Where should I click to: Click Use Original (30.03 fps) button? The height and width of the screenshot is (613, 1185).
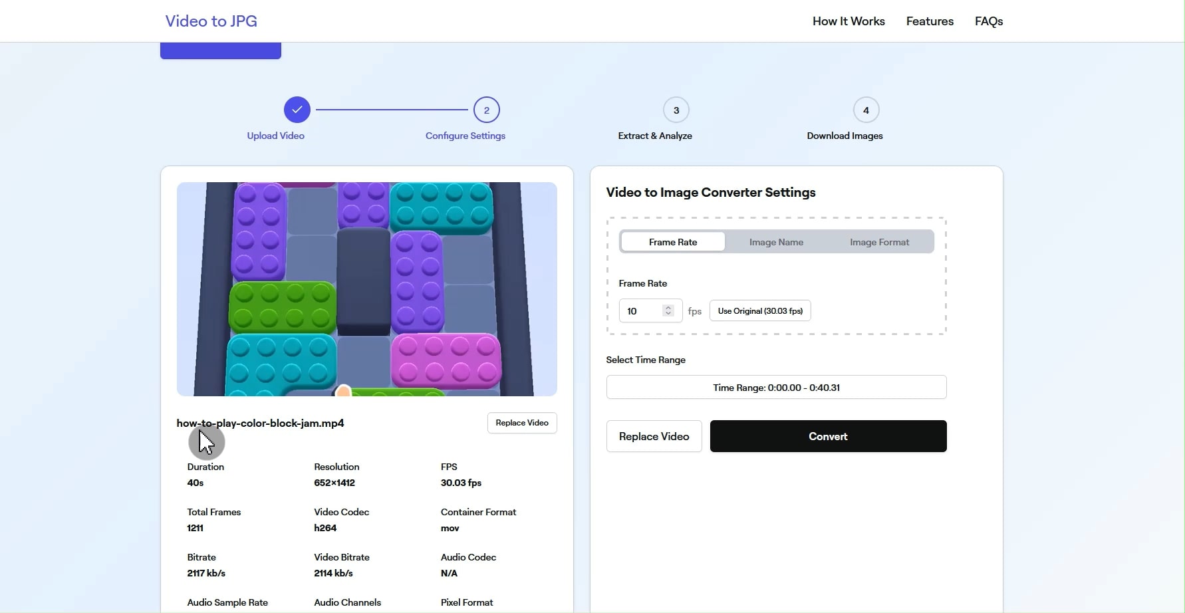760,311
